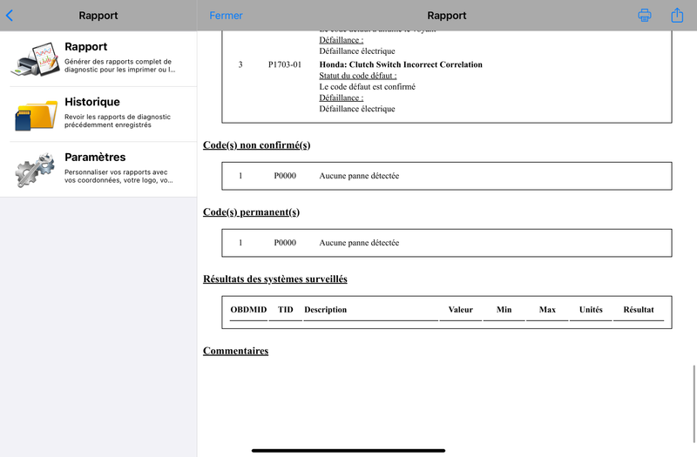697x457 pixels.
Task: Click the Min column header
Action: click(x=504, y=310)
